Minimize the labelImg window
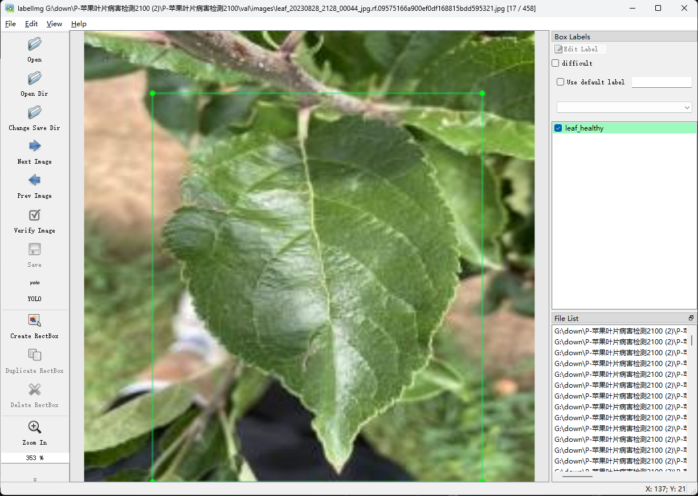 632,9
